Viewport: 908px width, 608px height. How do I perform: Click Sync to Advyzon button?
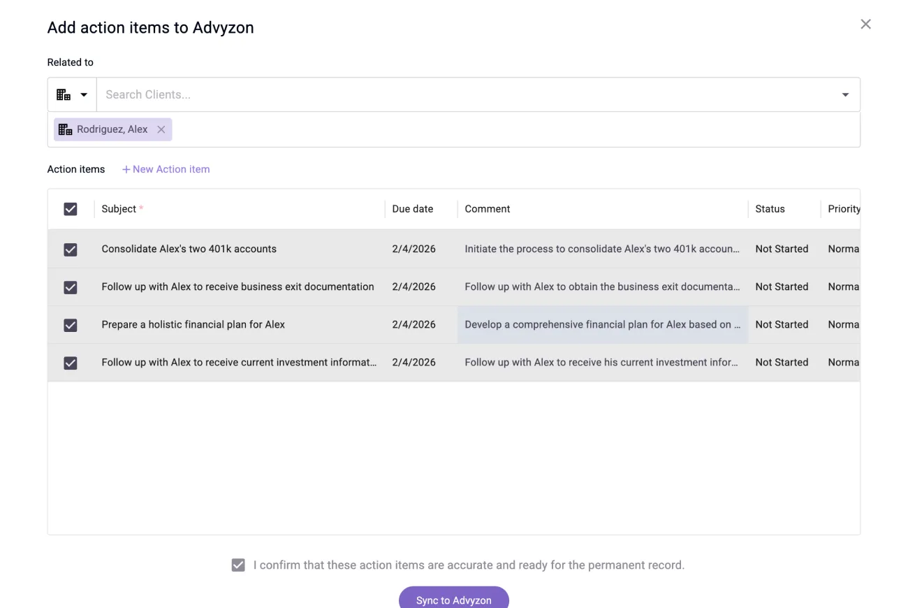click(x=454, y=599)
